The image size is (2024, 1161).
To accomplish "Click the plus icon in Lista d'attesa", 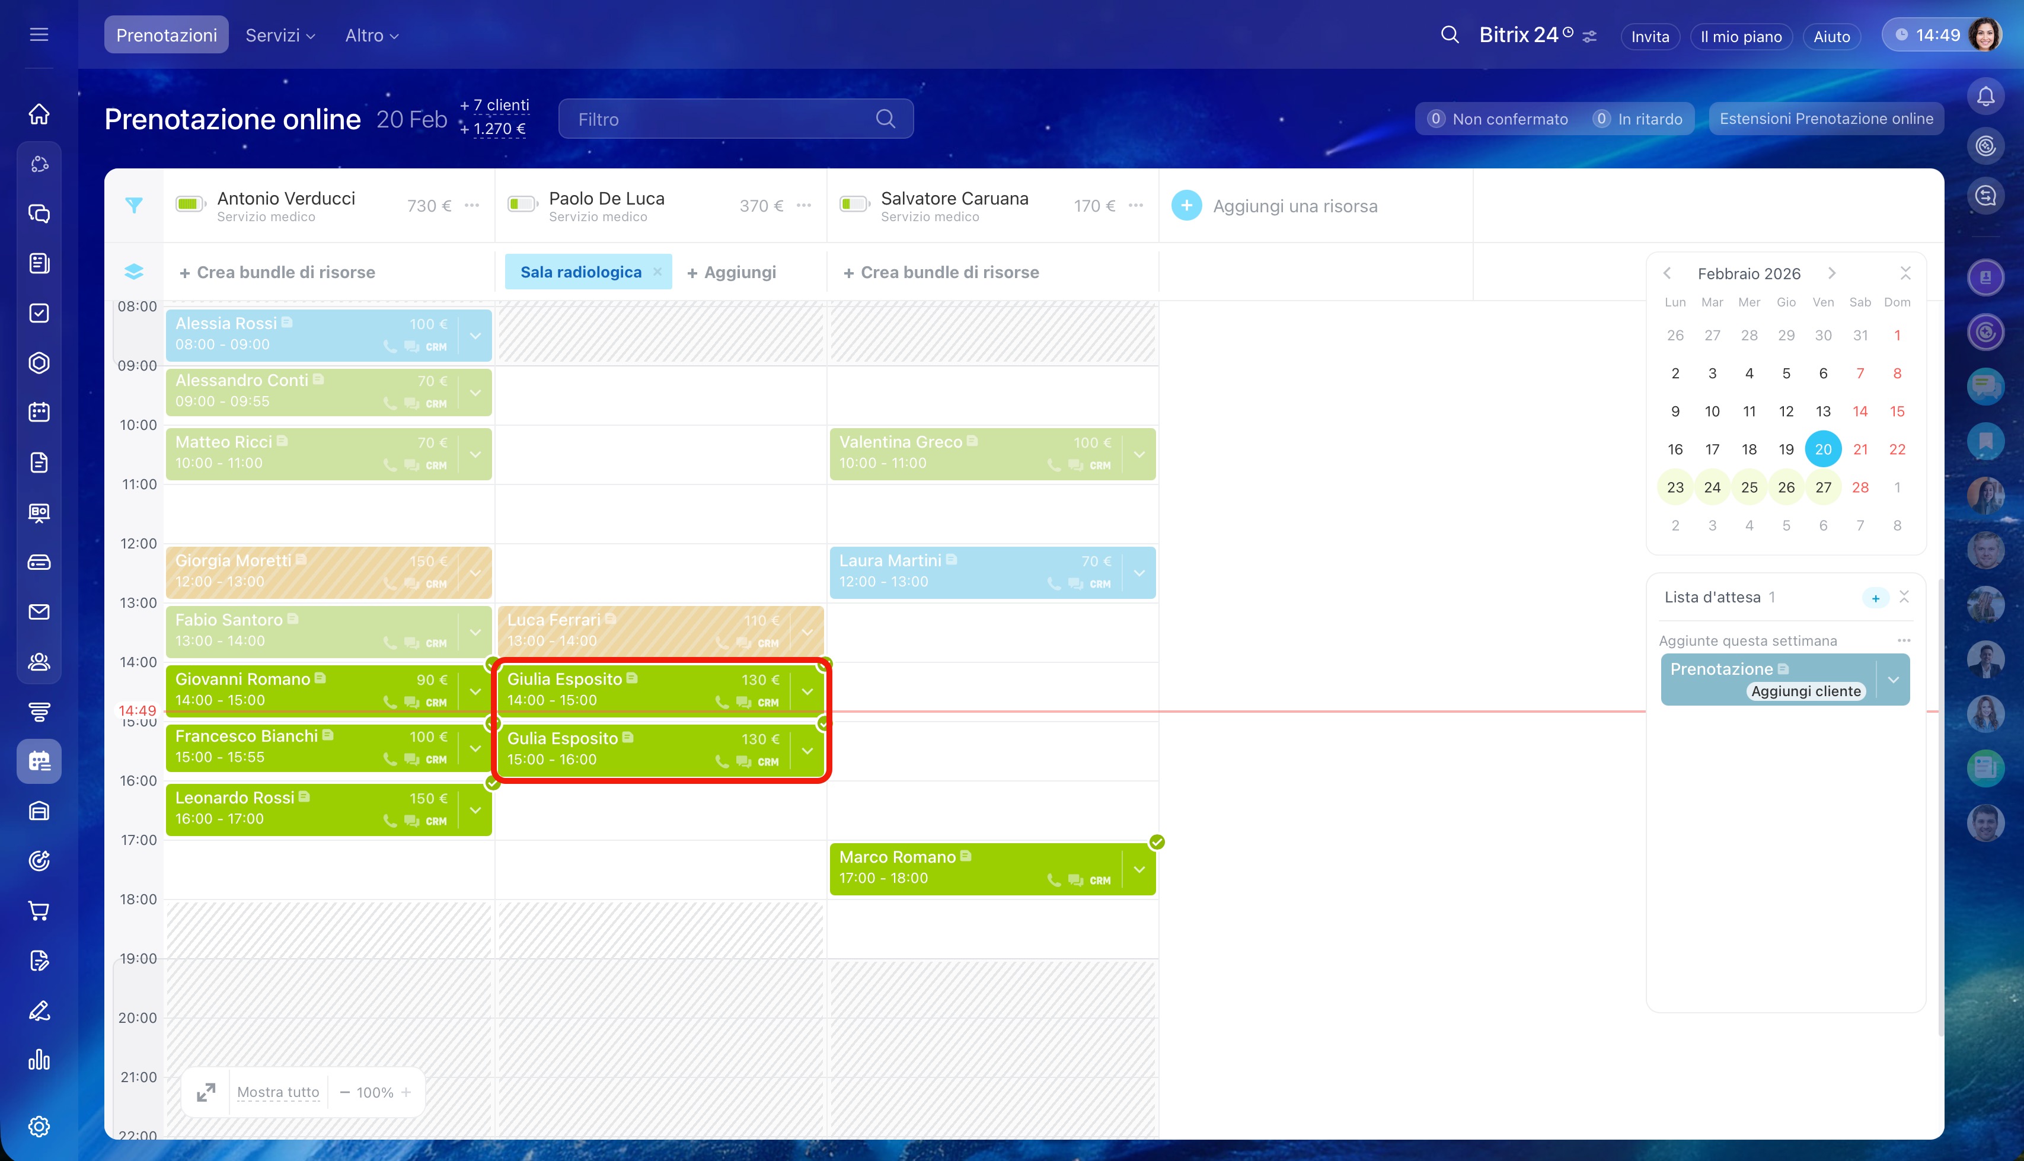I will click(1875, 598).
